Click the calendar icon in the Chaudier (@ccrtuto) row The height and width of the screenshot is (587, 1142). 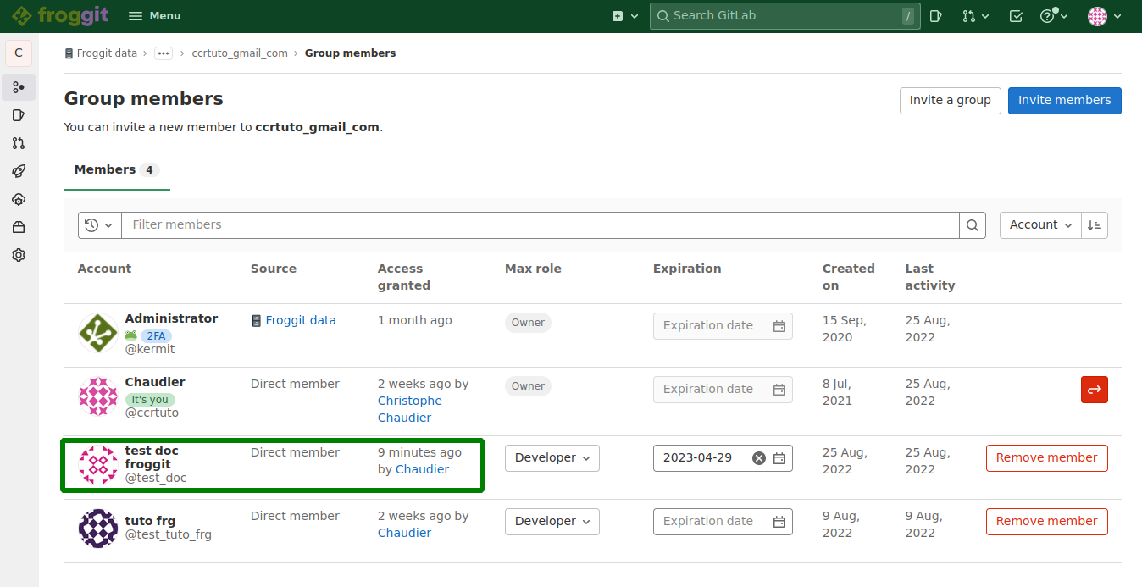point(779,390)
